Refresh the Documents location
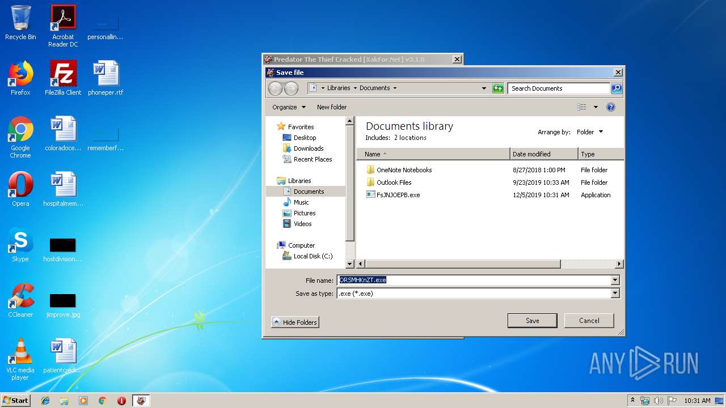The width and height of the screenshot is (726, 408). click(x=498, y=88)
